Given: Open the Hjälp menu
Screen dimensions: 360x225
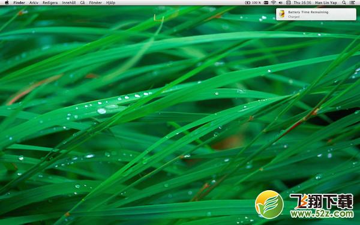Looking at the screenshot, I should [110, 3].
